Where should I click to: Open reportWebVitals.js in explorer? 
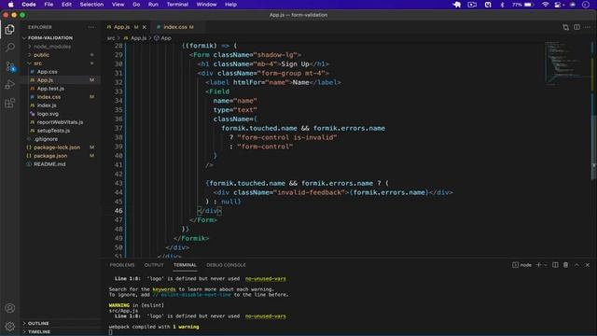click(60, 122)
